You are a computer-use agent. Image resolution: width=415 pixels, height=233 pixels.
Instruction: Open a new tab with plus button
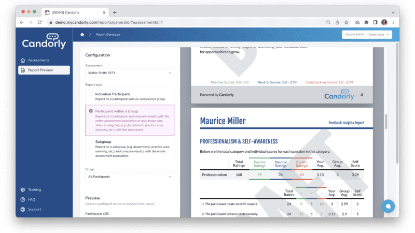(115, 12)
